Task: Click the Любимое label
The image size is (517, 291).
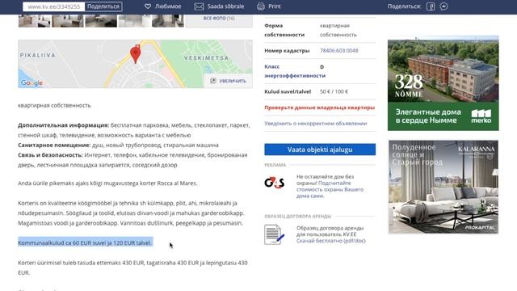Action: click(x=168, y=6)
